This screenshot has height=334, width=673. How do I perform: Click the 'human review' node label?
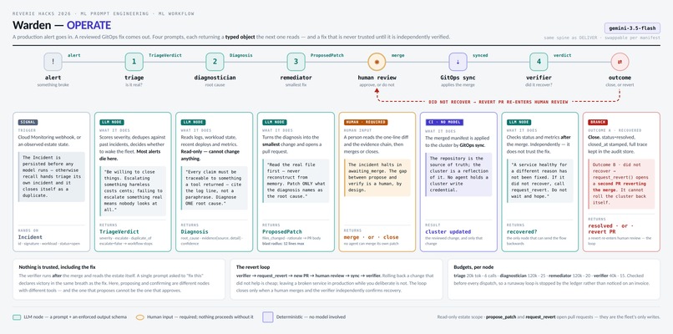(377, 78)
